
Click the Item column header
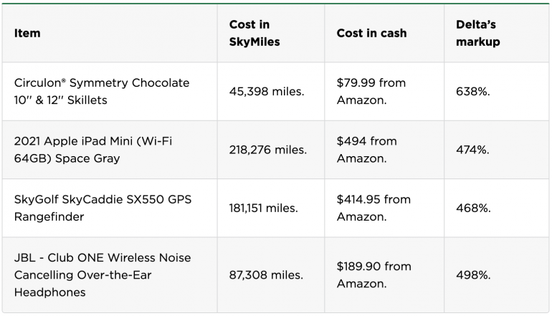[x=27, y=33]
